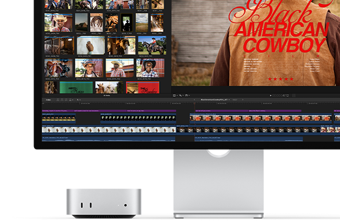The image size is (340, 222).
Task: Select the right narration audio clip
Action: [x=248, y=139]
